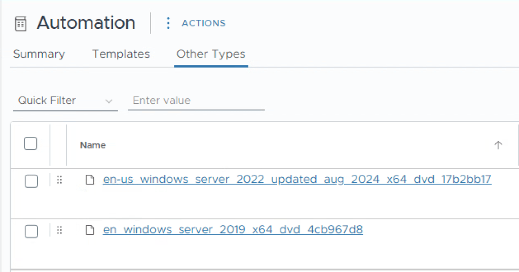Select the Other Types tab
This screenshot has height=272, width=519.
[x=211, y=54]
